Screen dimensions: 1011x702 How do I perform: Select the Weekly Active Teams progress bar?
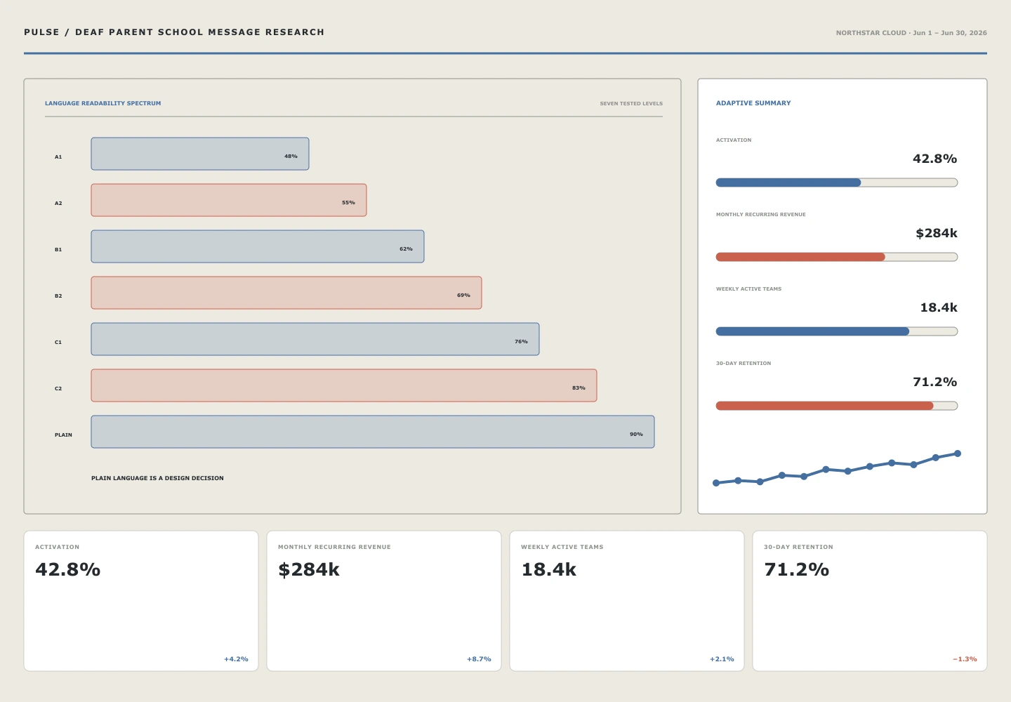(x=837, y=331)
